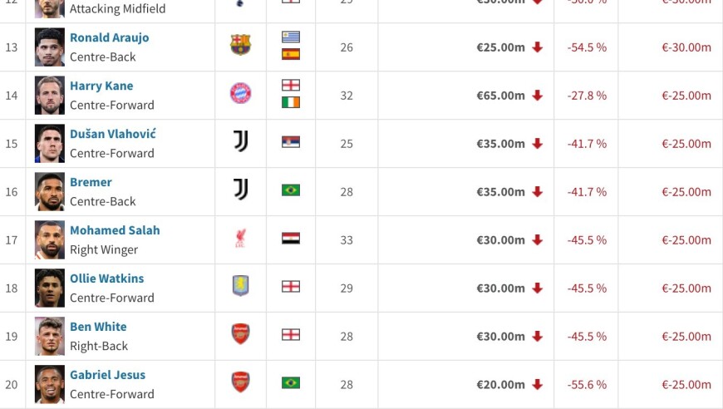This screenshot has width=723, height=409.
Task: Open Ollie Watkins' player profile
Action: point(106,278)
